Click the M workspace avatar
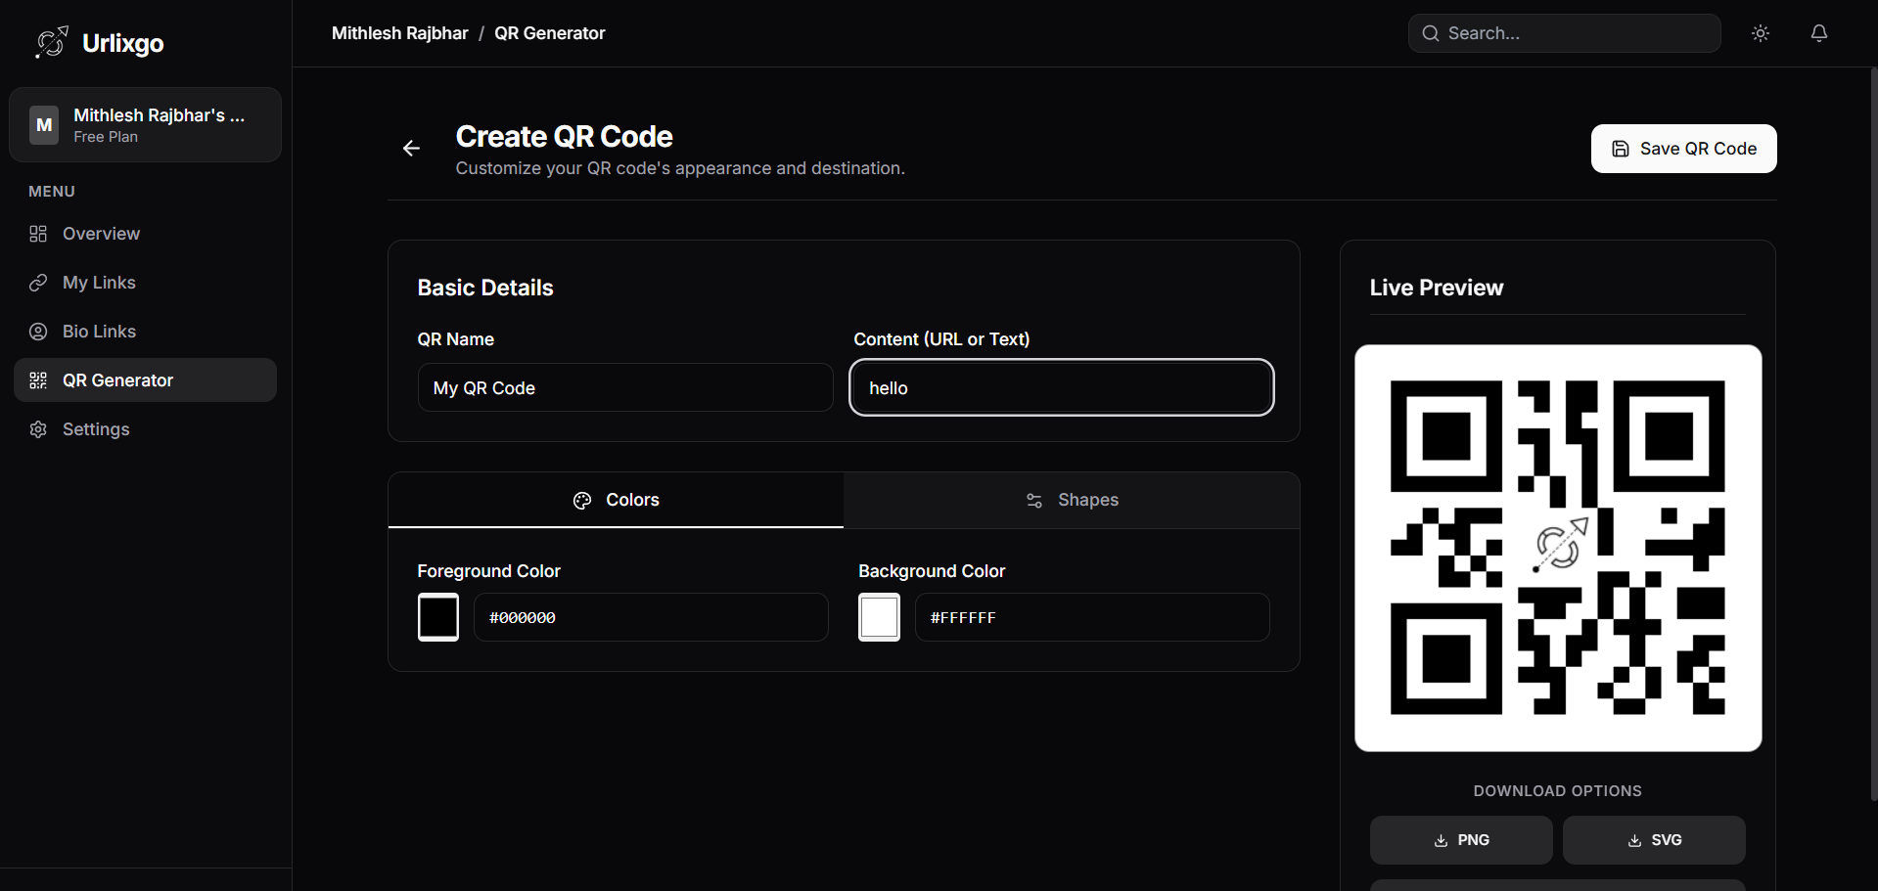This screenshot has height=891, width=1878. coord(44,125)
